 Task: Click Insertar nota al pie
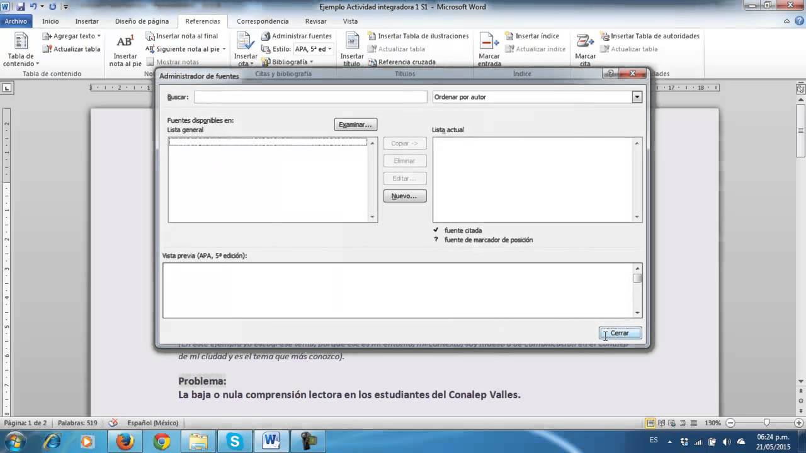click(x=125, y=50)
